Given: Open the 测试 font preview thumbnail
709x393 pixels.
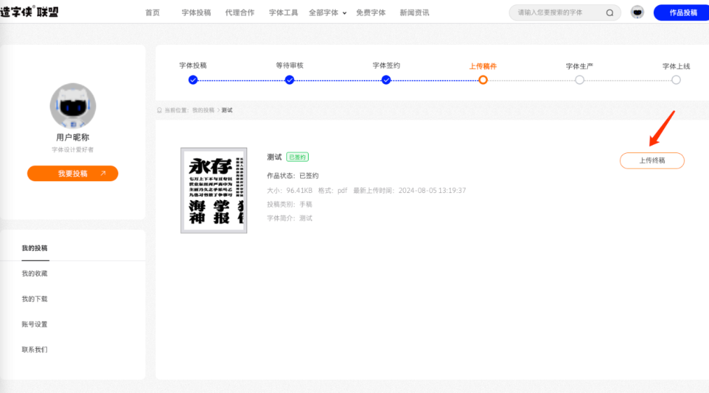Looking at the screenshot, I should [213, 190].
